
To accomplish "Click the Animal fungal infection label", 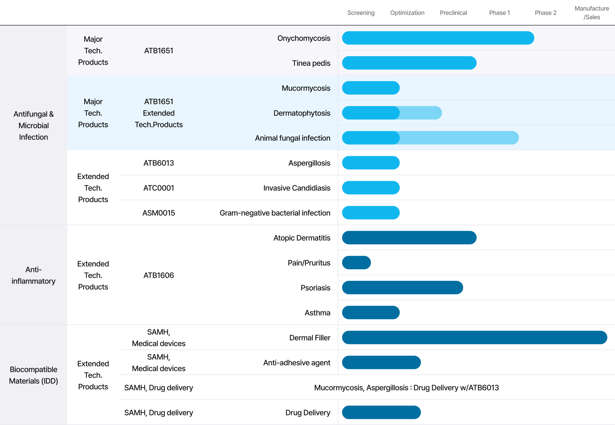I will click(292, 138).
